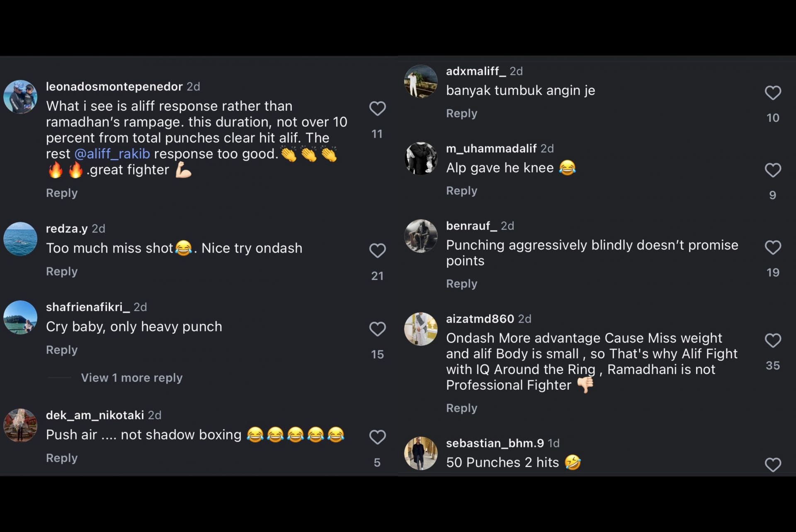796x532 pixels.
Task: Click Reply under adxmaliff_'s comment
Action: click(x=461, y=113)
